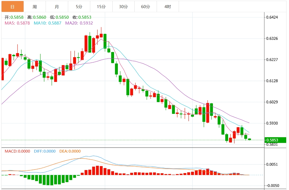Open the 15分 timeframe tab

[x=101, y=7]
